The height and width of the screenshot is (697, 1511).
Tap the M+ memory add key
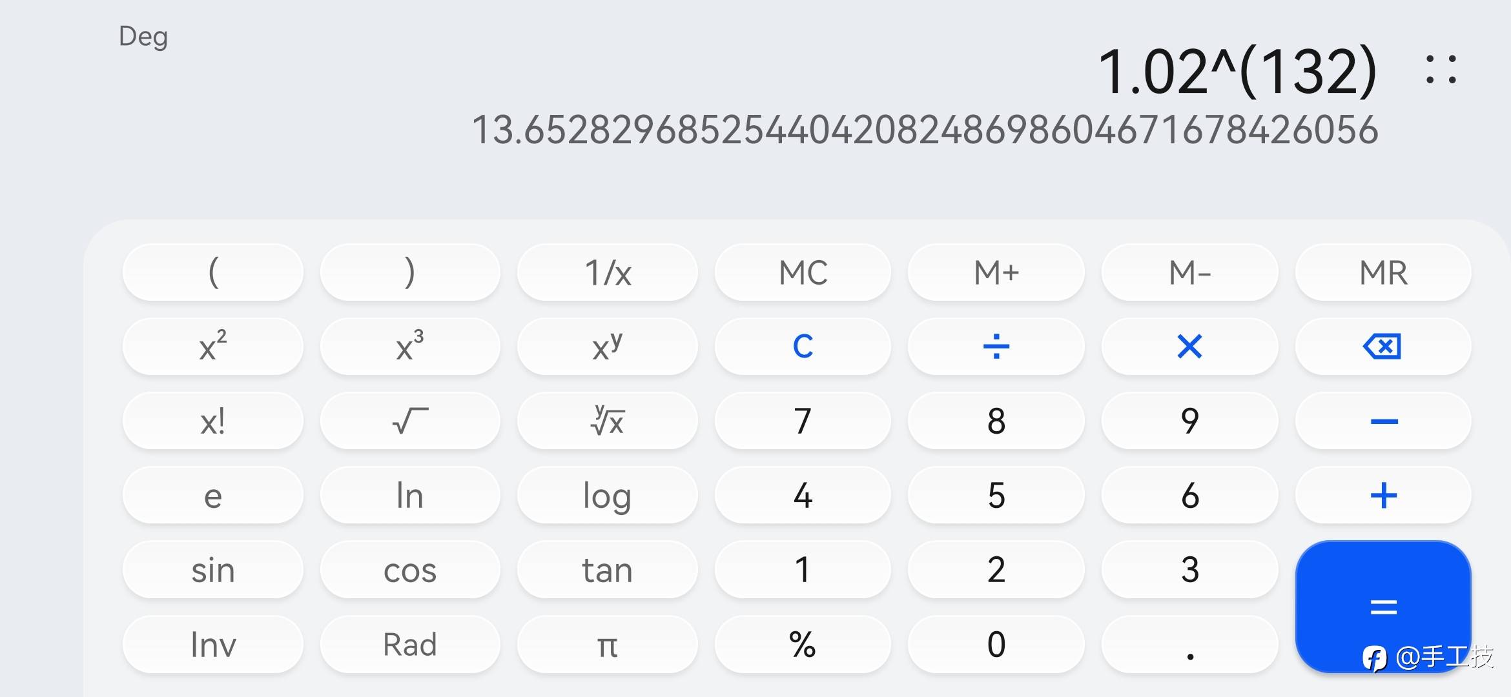pyautogui.click(x=996, y=272)
